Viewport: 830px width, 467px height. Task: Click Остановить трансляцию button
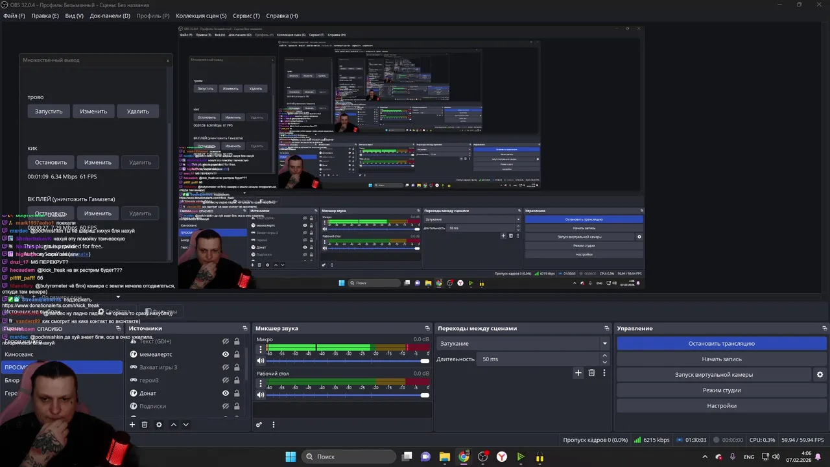tap(722, 344)
